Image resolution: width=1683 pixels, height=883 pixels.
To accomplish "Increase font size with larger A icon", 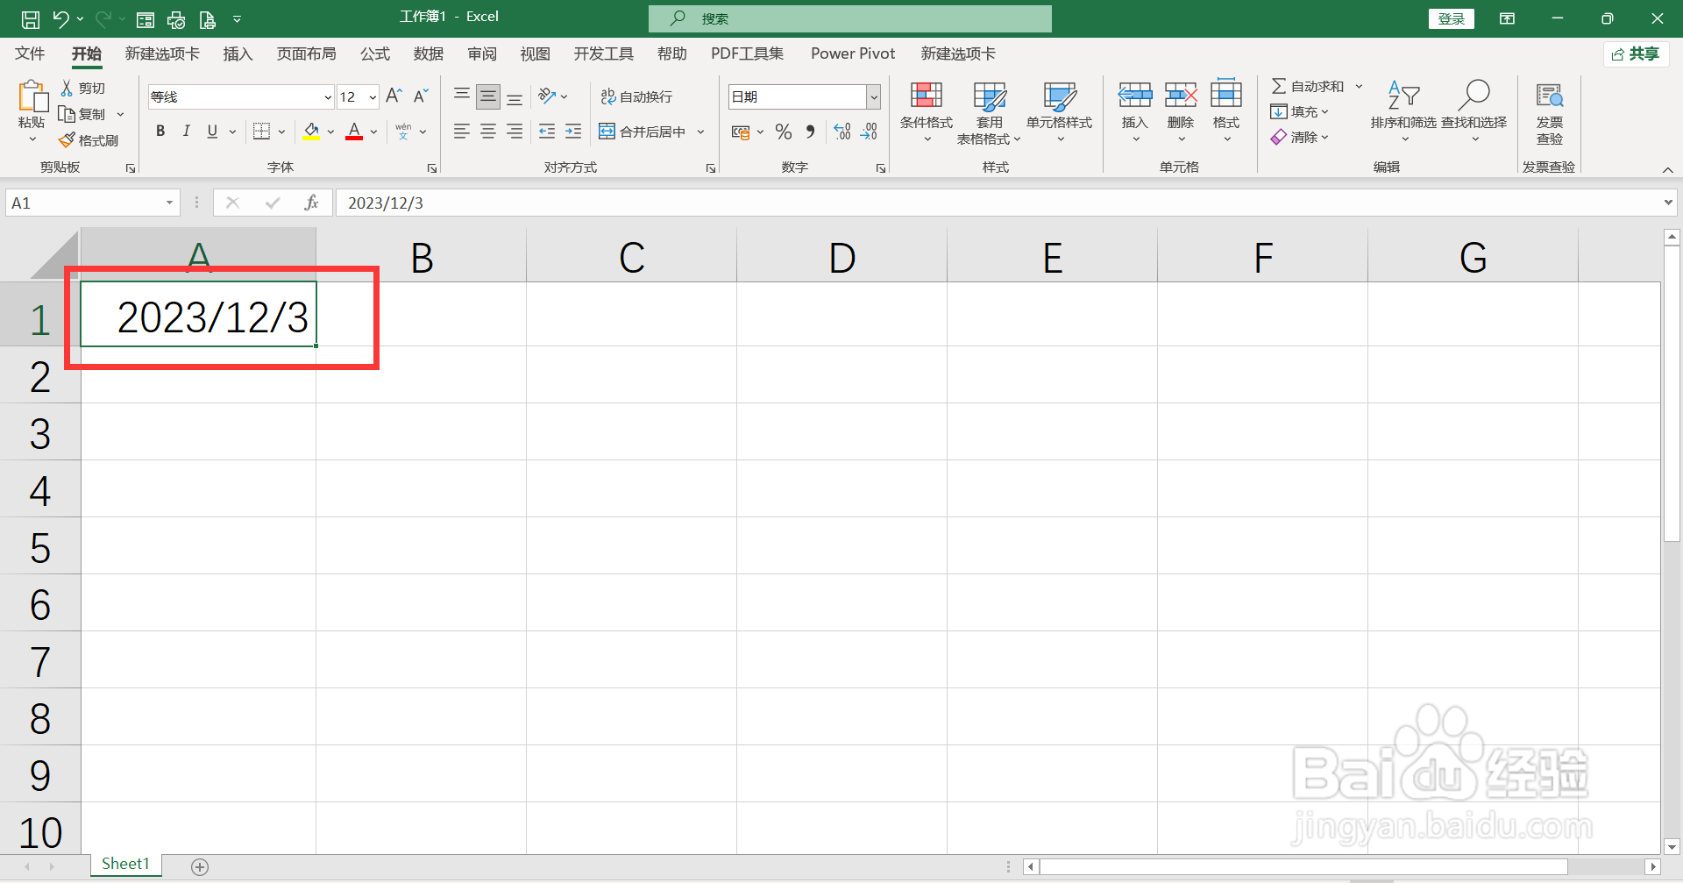I will 394,96.
